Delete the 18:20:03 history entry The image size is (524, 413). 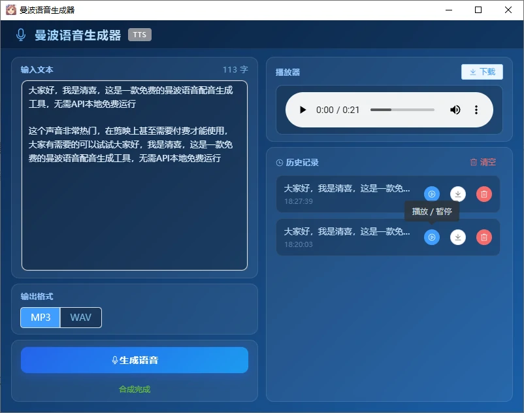point(483,237)
